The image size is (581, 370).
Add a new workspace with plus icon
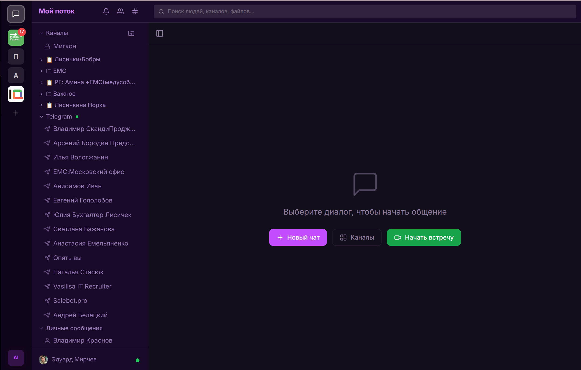pos(16,113)
